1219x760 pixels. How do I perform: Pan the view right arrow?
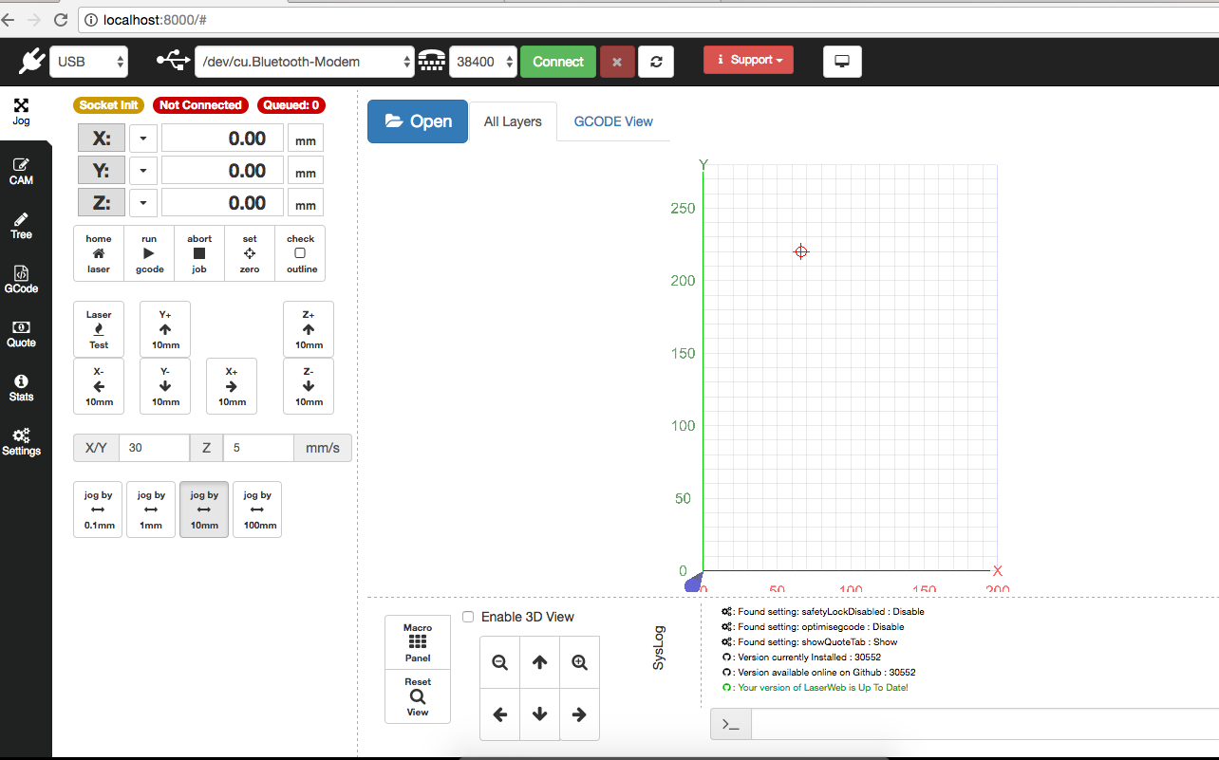click(x=579, y=714)
